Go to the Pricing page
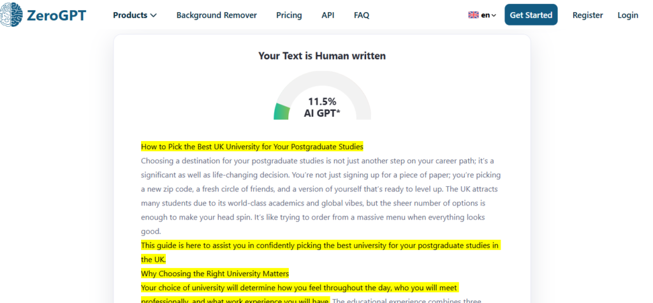 pos(289,15)
